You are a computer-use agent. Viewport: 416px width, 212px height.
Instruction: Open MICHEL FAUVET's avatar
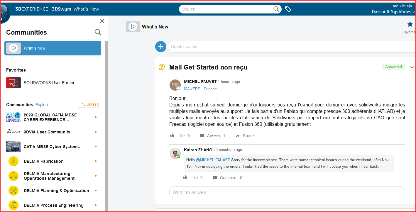coord(175,85)
